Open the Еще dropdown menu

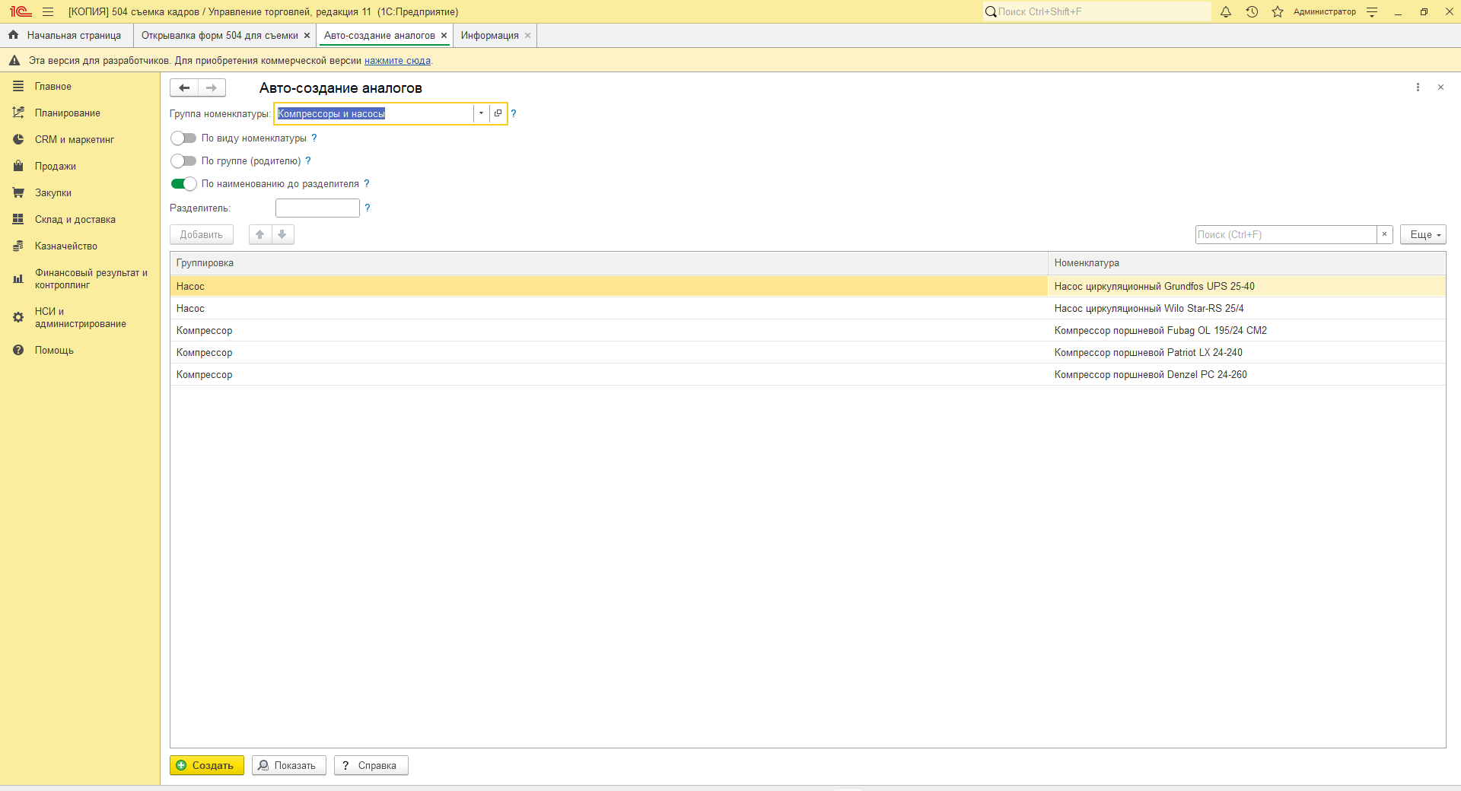point(1423,234)
